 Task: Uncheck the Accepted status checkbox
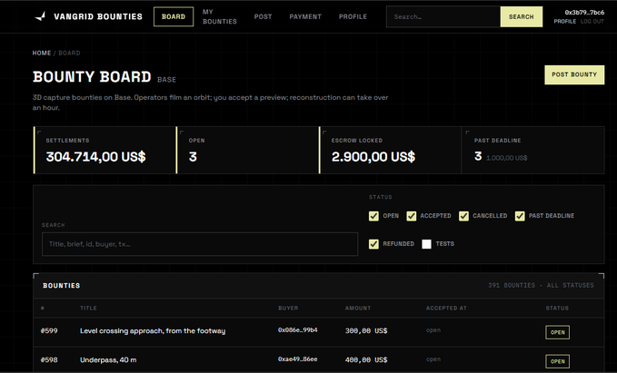pos(412,216)
